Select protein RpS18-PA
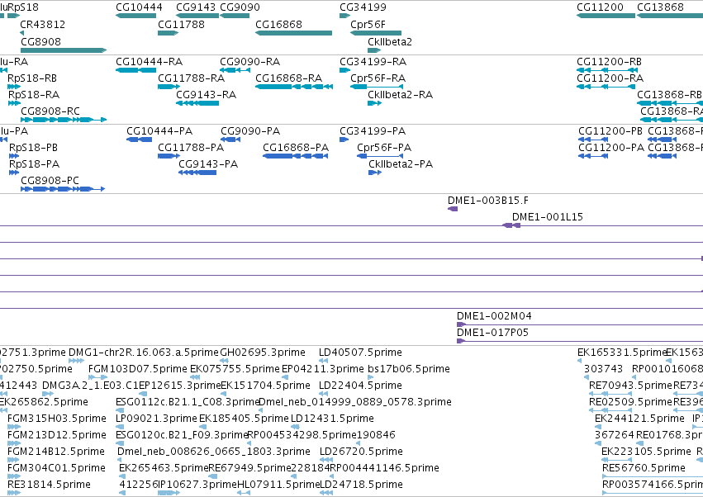The width and height of the screenshot is (703, 497). [14, 173]
